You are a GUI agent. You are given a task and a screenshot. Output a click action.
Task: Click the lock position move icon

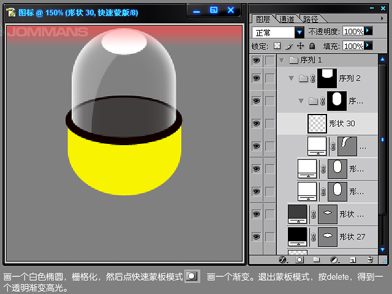[x=300, y=46]
